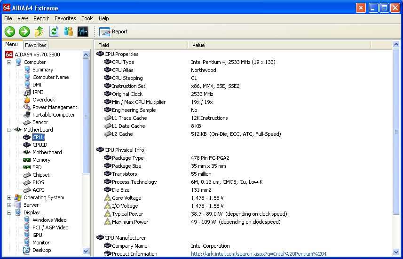Image resolution: width=403 pixels, height=259 pixels.
Task: Click the details pane scroll-up arrow
Action: 396,45
